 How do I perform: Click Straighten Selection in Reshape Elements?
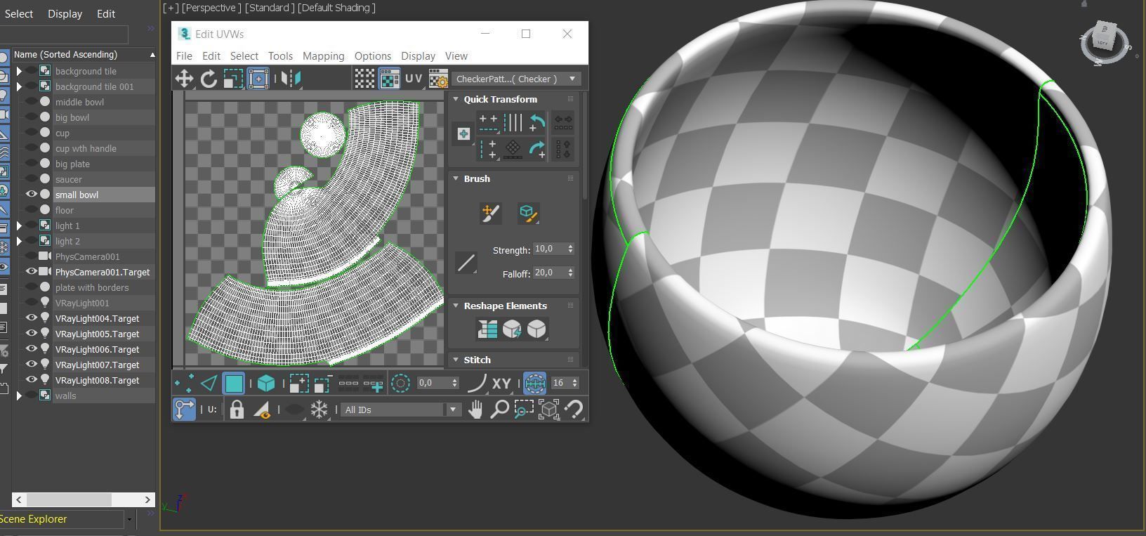pos(487,329)
